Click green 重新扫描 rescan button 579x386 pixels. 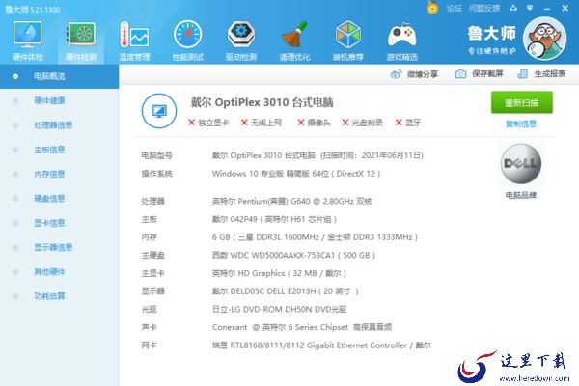[522, 102]
